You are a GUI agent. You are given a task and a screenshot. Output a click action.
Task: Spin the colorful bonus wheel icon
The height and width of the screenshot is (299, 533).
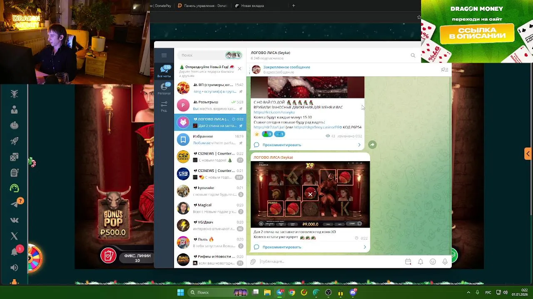(x=35, y=258)
